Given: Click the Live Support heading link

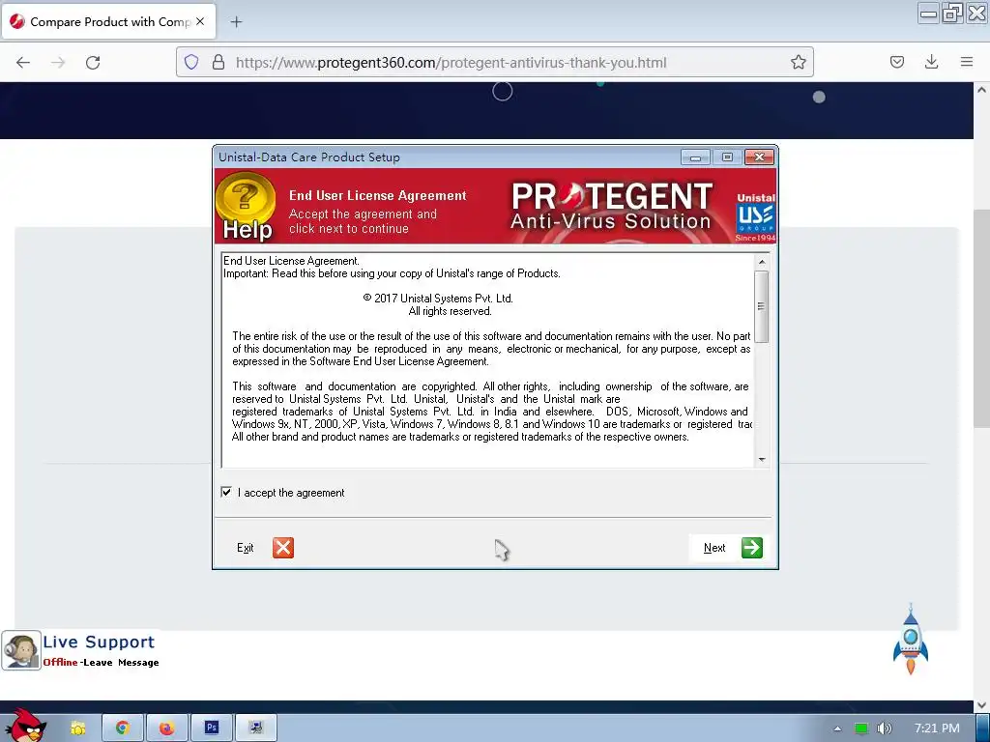Looking at the screenshot, I should 99,642.
